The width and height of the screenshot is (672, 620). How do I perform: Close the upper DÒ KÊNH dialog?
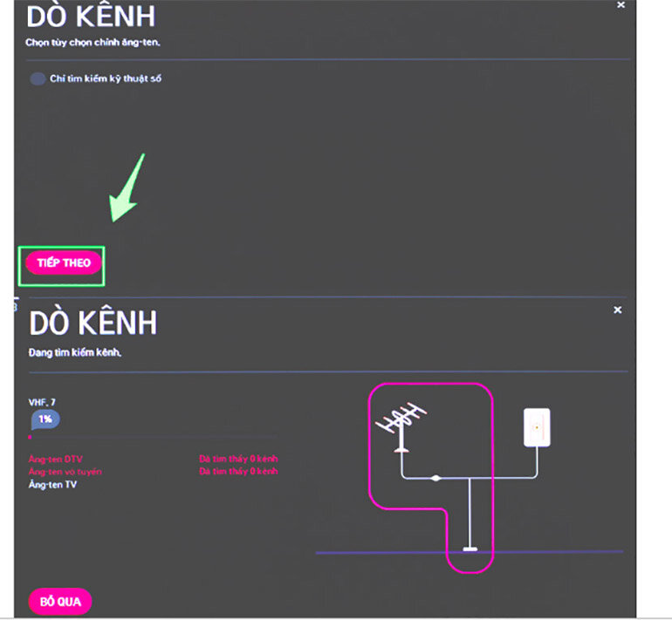pos(621,4)
